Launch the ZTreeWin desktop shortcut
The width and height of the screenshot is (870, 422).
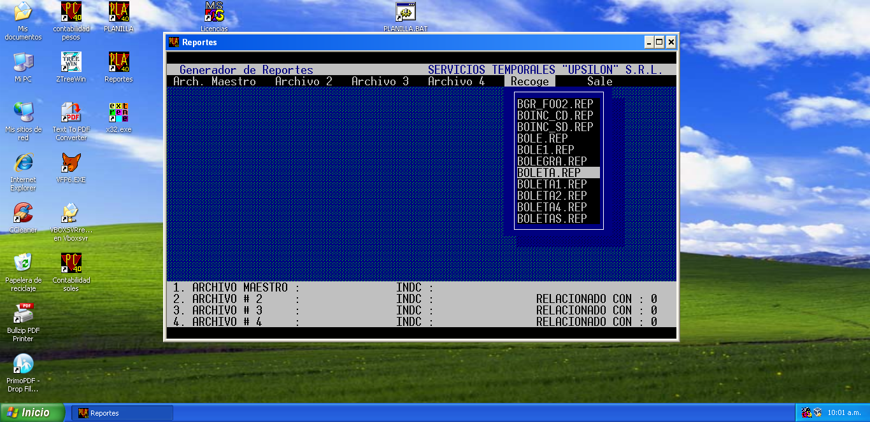click(71, 67)
